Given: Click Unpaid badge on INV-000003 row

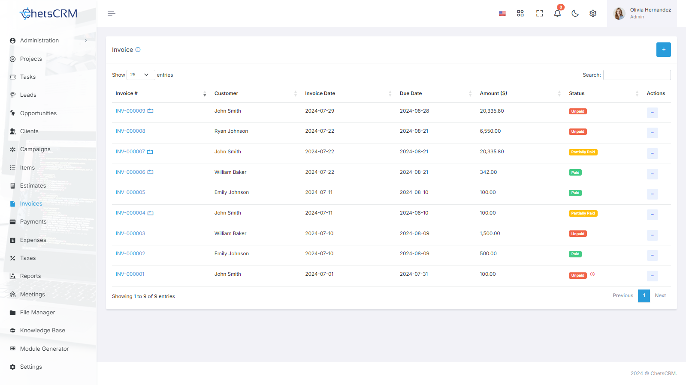Looking at the screenshot, I should pyautogui.click(x=578, y=234).
